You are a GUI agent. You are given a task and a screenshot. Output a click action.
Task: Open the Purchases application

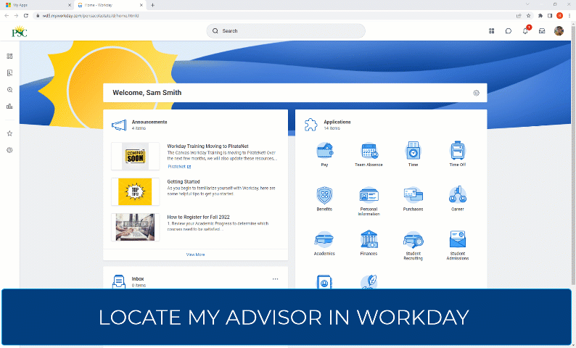(414, 199)
